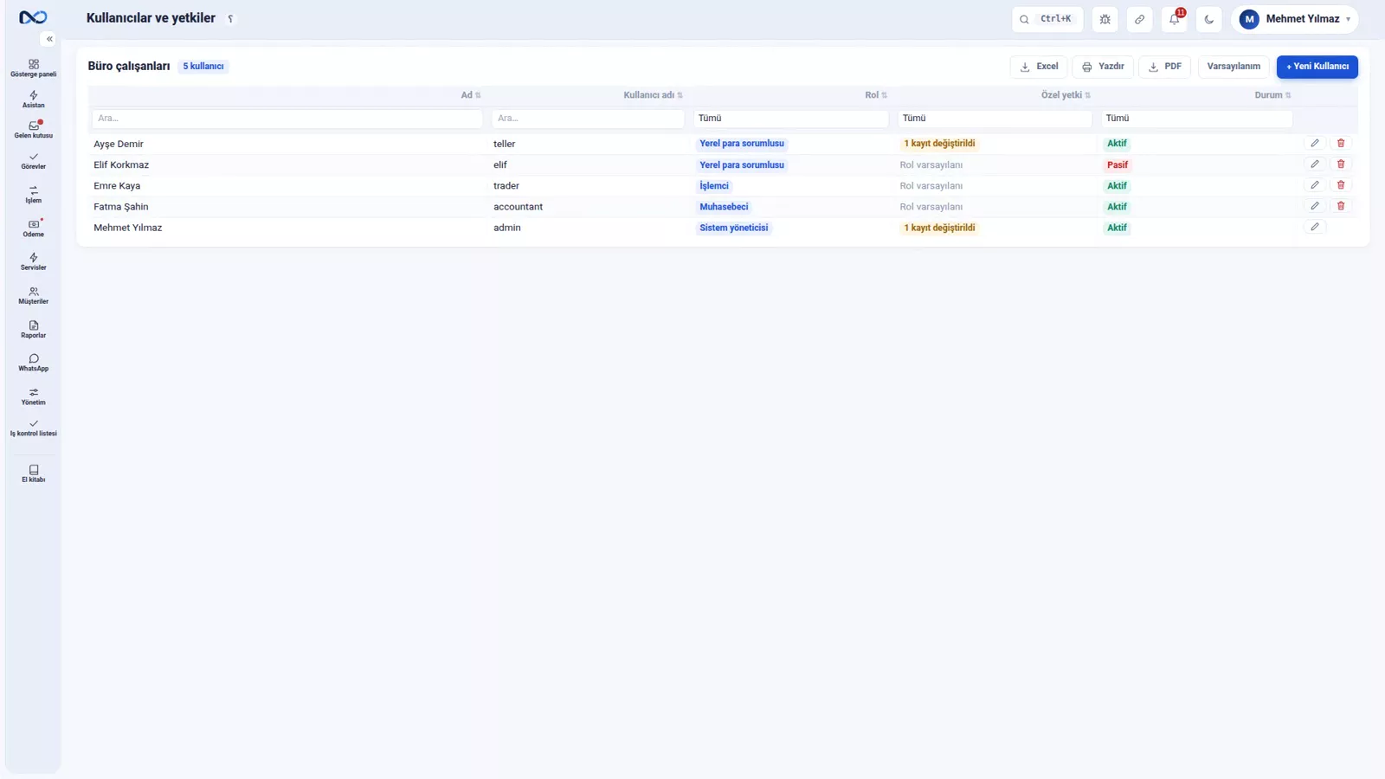Open the Durum filter dropdown
This screenshot has height=779, width=1385.
pyautogui.click(x=1197, y=119)
